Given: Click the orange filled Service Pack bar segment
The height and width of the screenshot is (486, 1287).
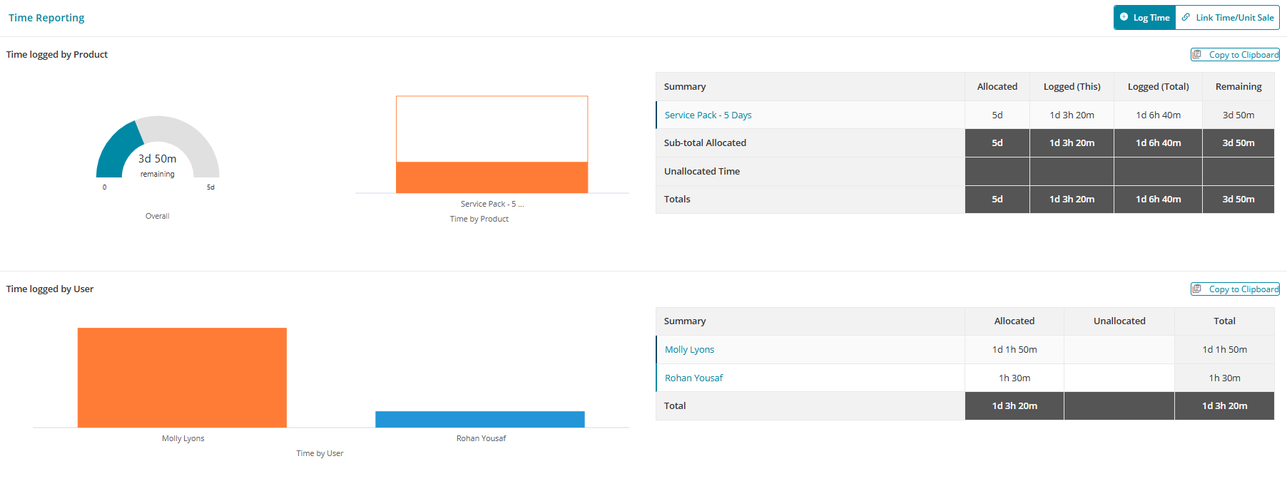Looking at the screenshot, I should click(x=492, y=177).
